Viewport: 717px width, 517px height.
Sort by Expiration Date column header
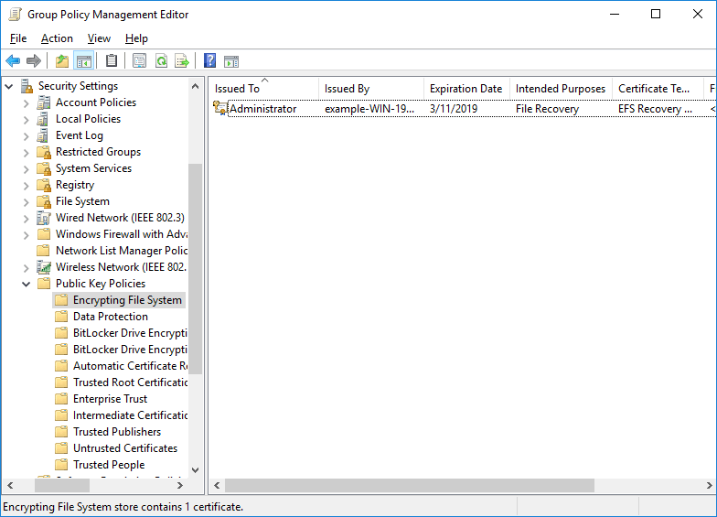tap(466, 88)
